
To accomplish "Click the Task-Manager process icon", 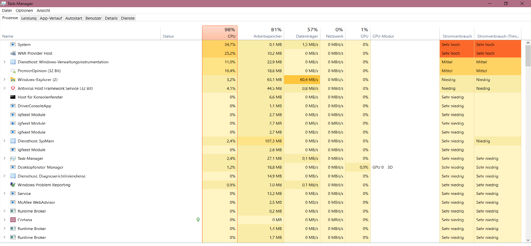I will coord(13,158).
